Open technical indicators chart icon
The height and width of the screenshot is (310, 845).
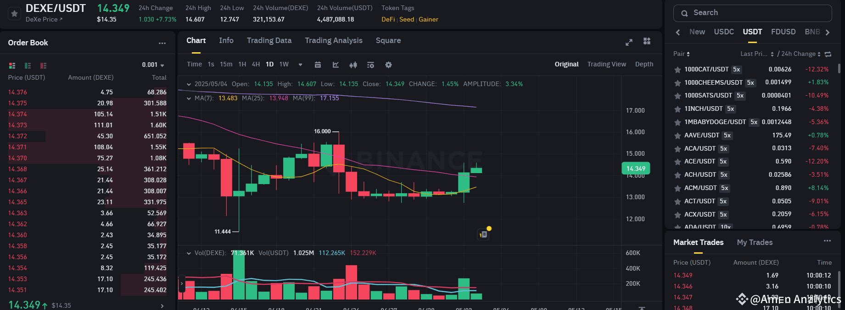(336, 65)
